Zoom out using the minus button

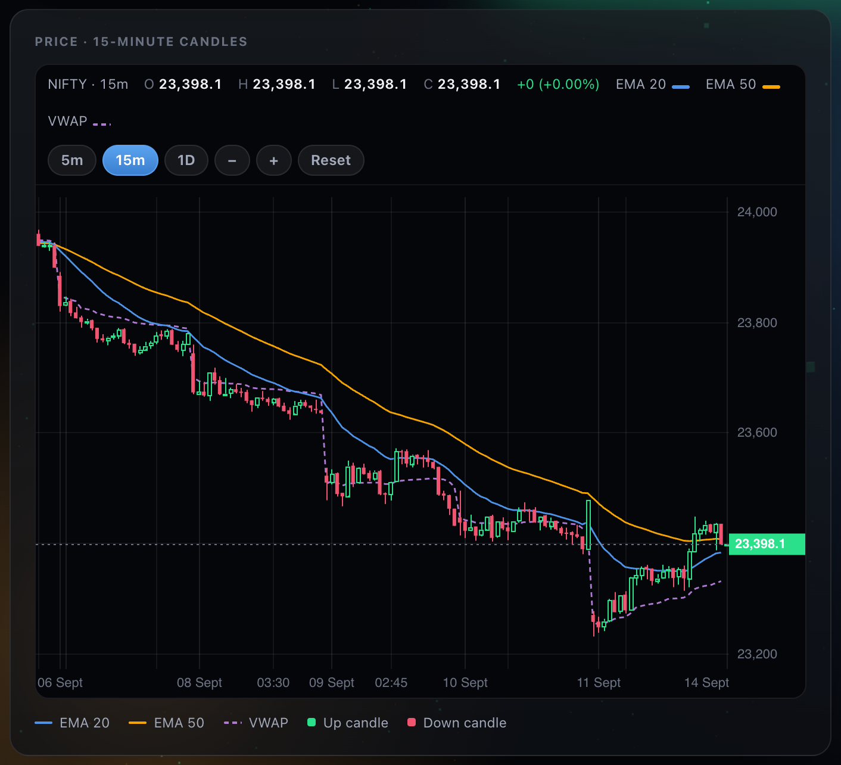232,160
